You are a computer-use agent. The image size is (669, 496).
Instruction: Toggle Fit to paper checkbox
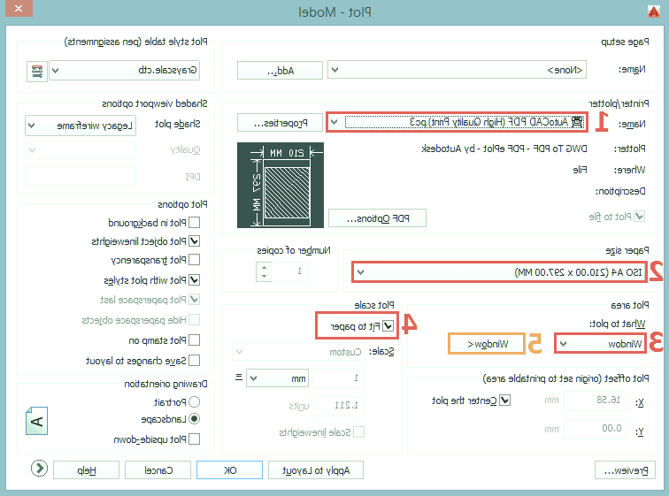388,326
